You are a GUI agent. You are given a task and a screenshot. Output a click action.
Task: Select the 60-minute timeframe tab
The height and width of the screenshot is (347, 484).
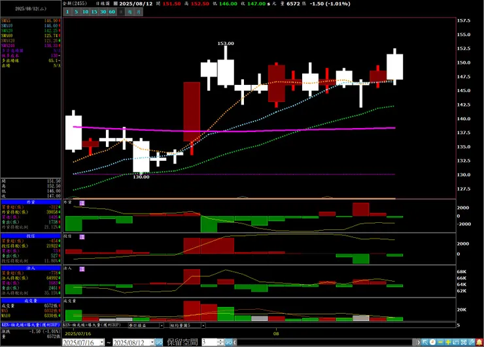[x=112, y=12]
